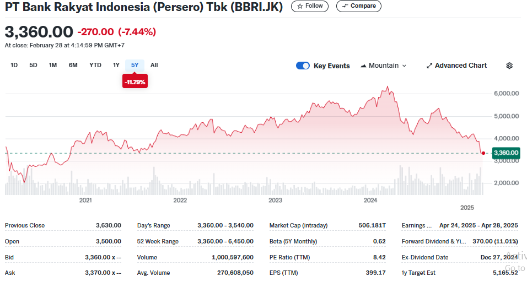
Task: Click the green 3,360.00 price label
Action: [x=506, y=153]
